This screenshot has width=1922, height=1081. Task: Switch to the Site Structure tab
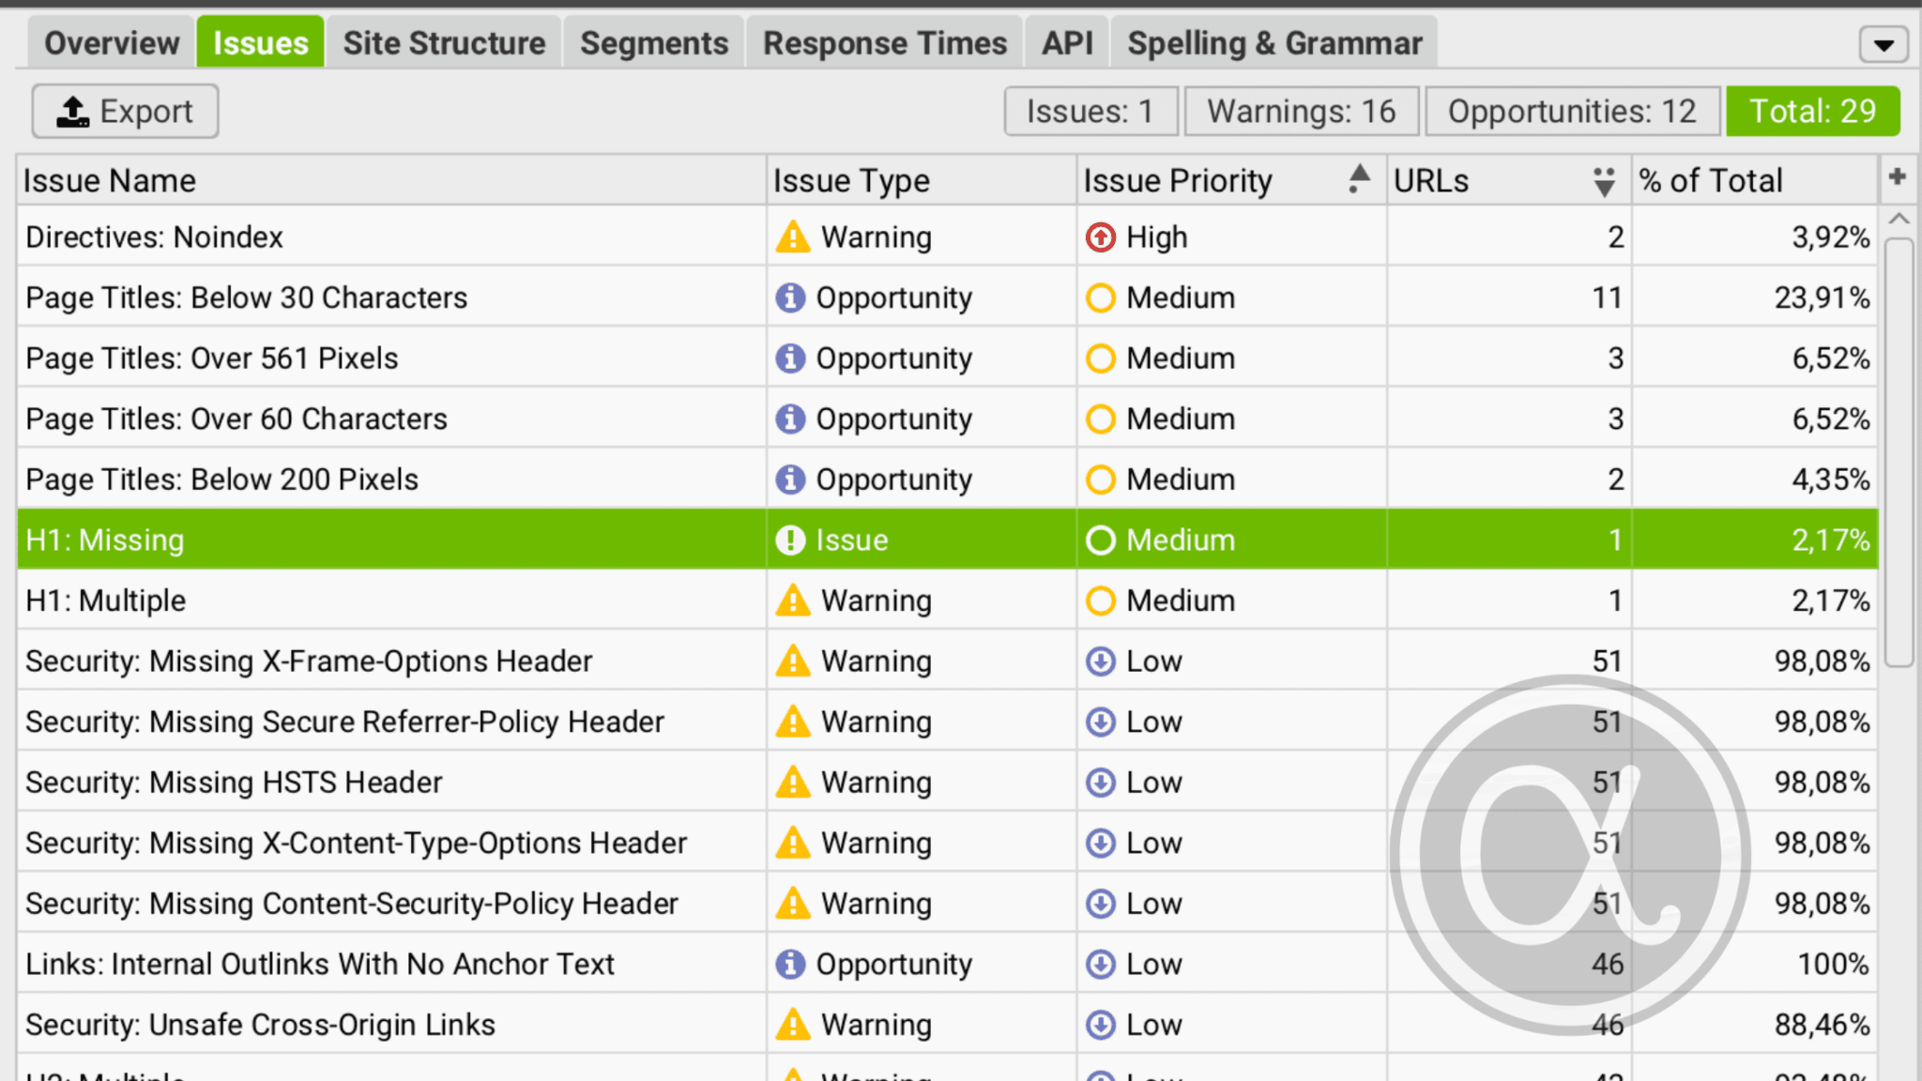(444, 42)
